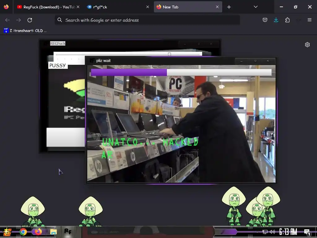The height and width of the screenshot is (238, 317).
Task: Close the New Tab tab
Action: pos(217,7)
